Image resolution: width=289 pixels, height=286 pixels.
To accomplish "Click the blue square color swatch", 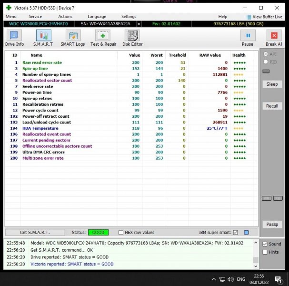I will coord(246,233).
